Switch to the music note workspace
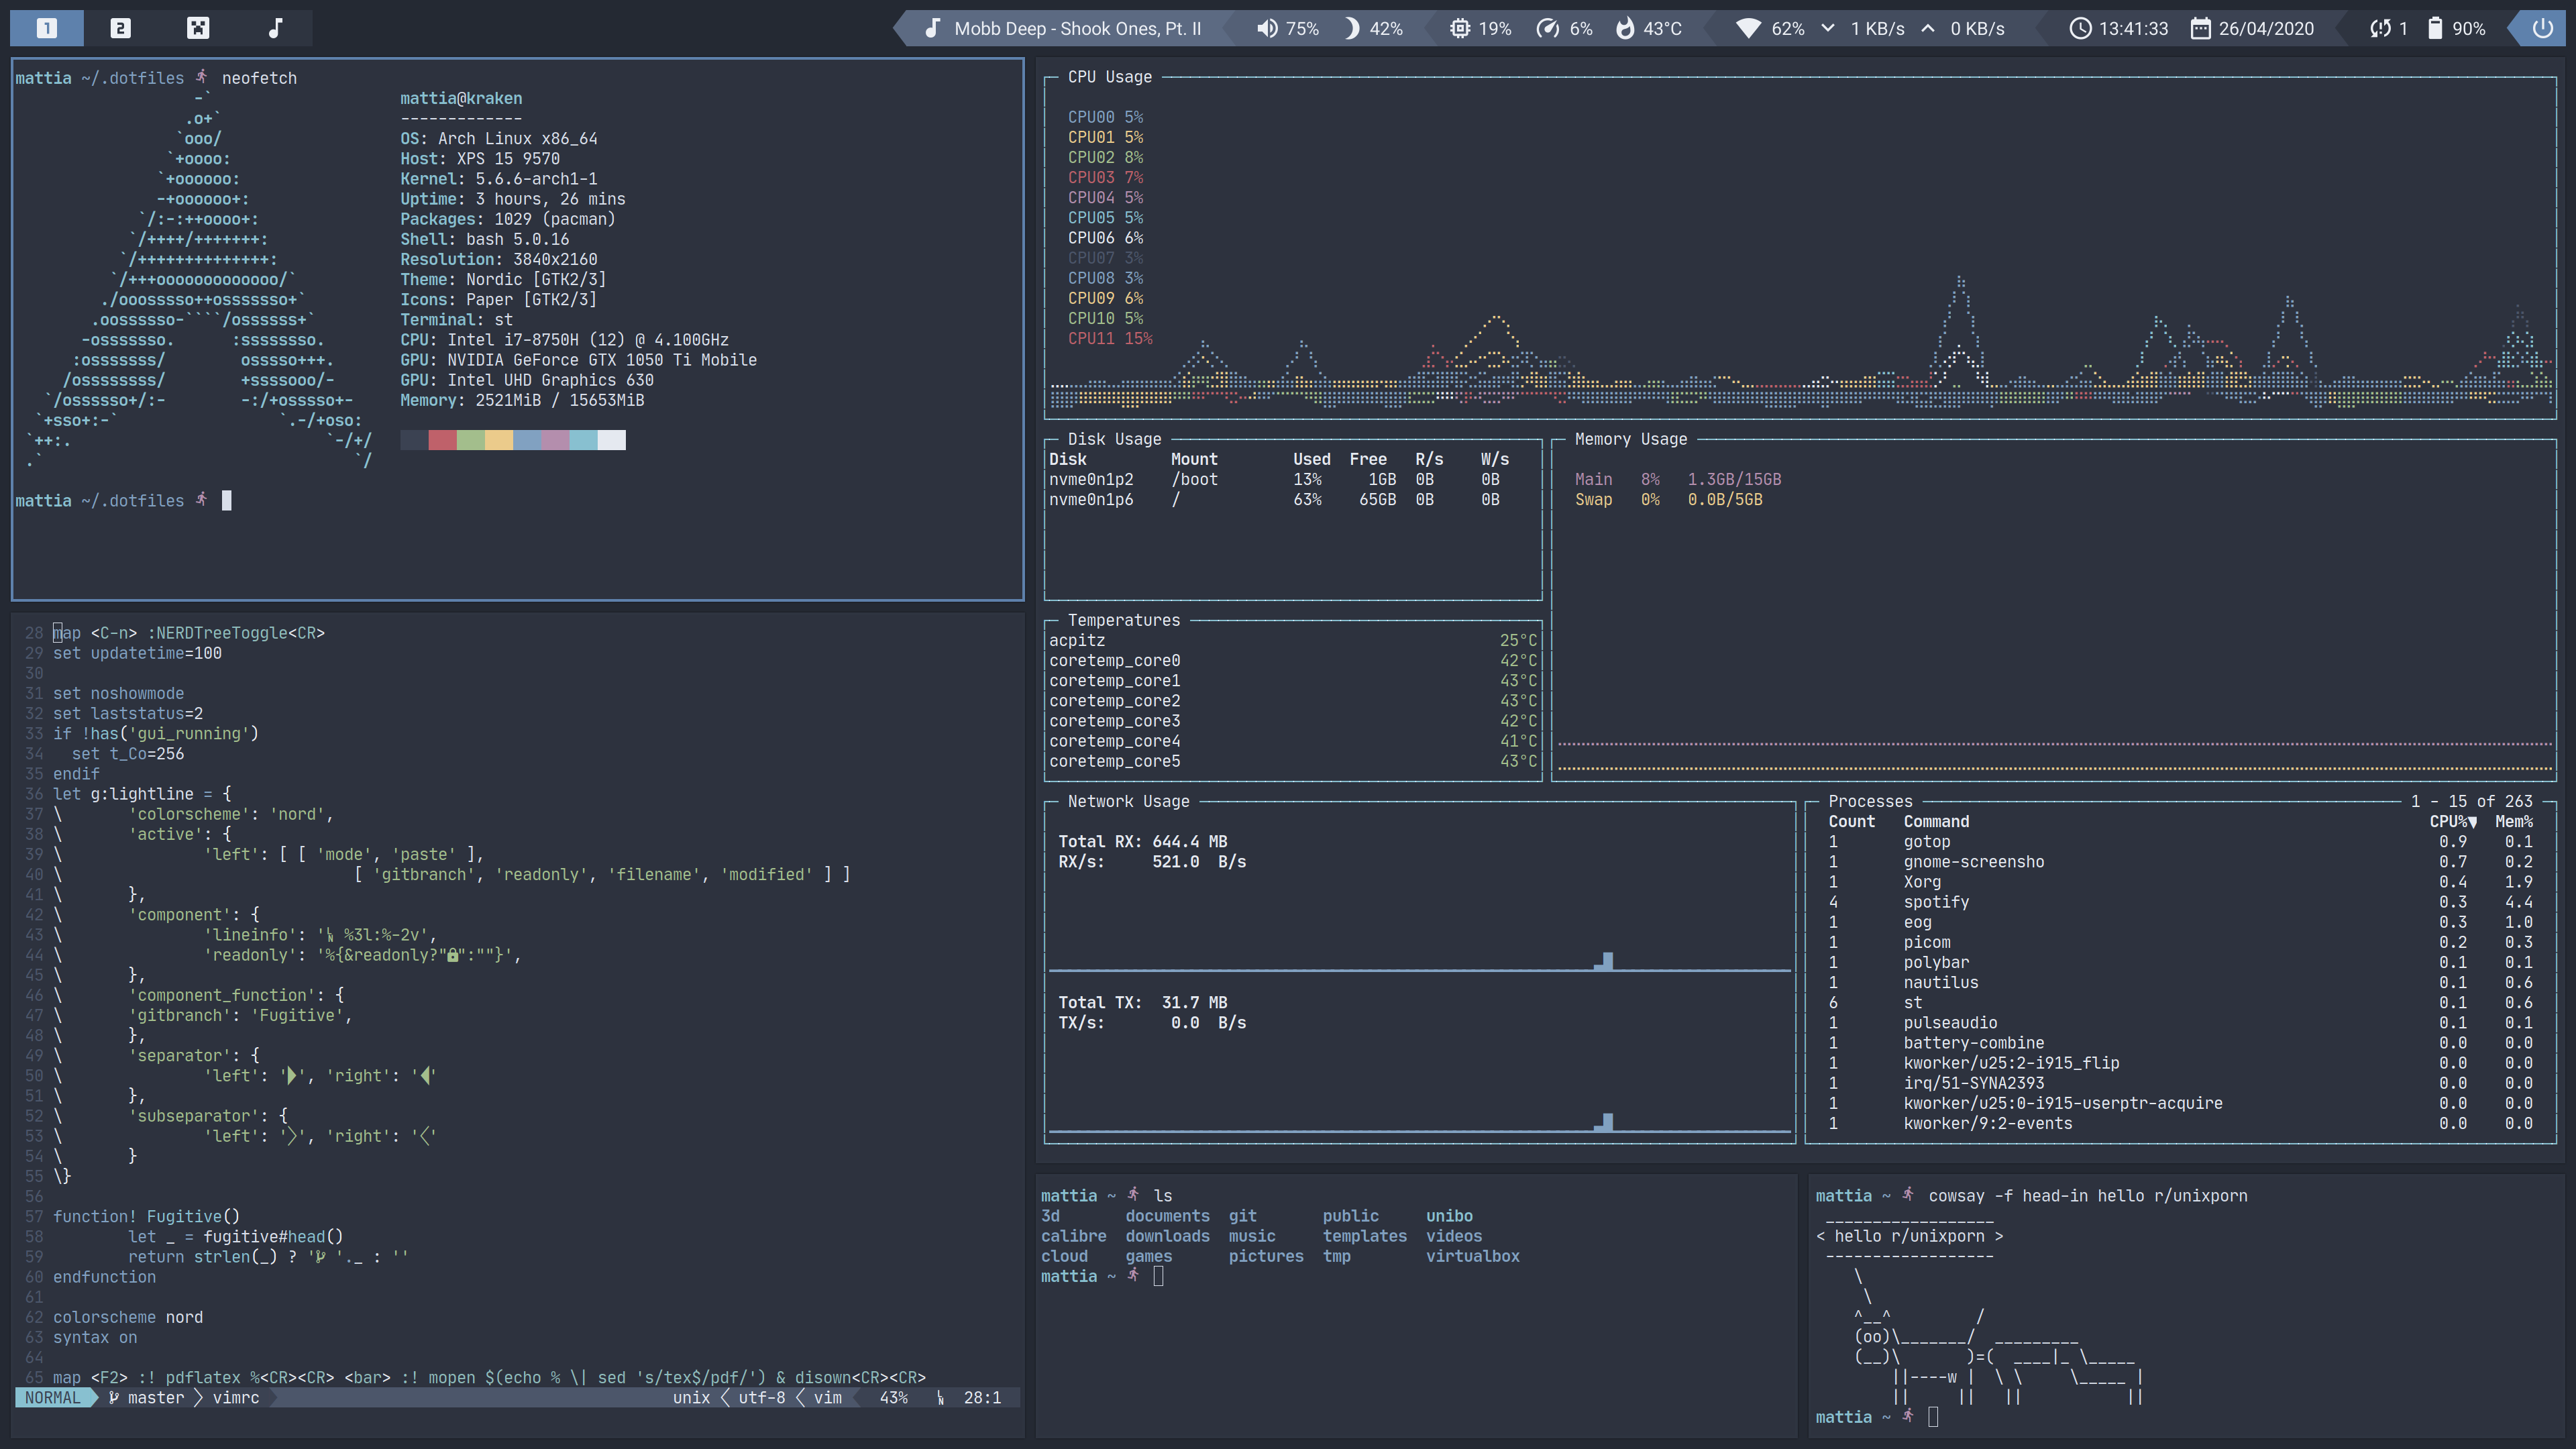 pyautogui.click(x=275, y=28)
